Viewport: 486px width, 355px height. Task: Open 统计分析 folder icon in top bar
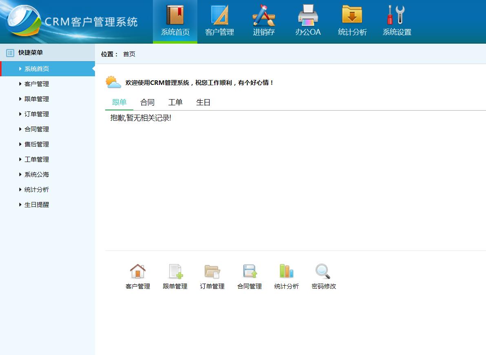(x=352, y=14)
